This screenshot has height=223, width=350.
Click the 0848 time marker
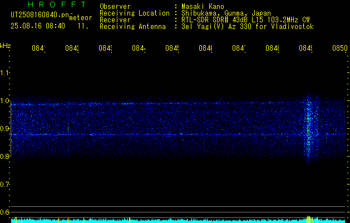click(x=272, y=48)
